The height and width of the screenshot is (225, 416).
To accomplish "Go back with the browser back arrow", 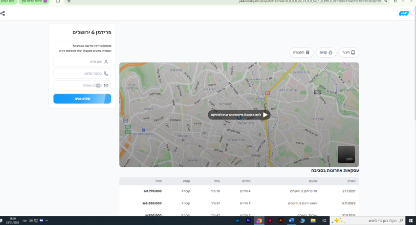I will pos(411,1).
